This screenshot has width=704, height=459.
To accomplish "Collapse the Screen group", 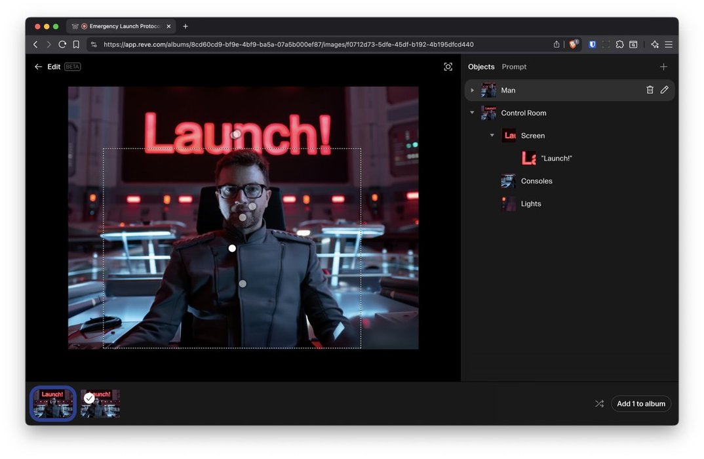I will [492, 136].
